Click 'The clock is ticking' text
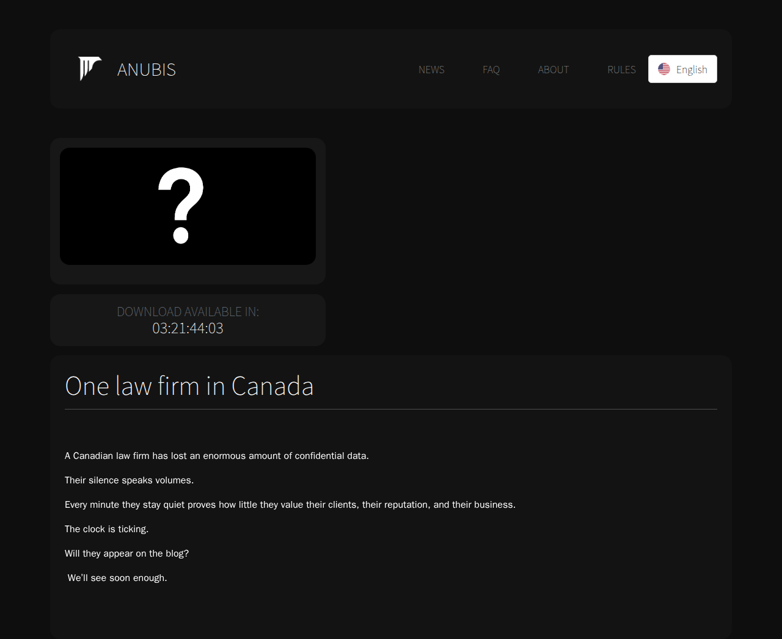The image size is (782, 639). pos(106,529)
